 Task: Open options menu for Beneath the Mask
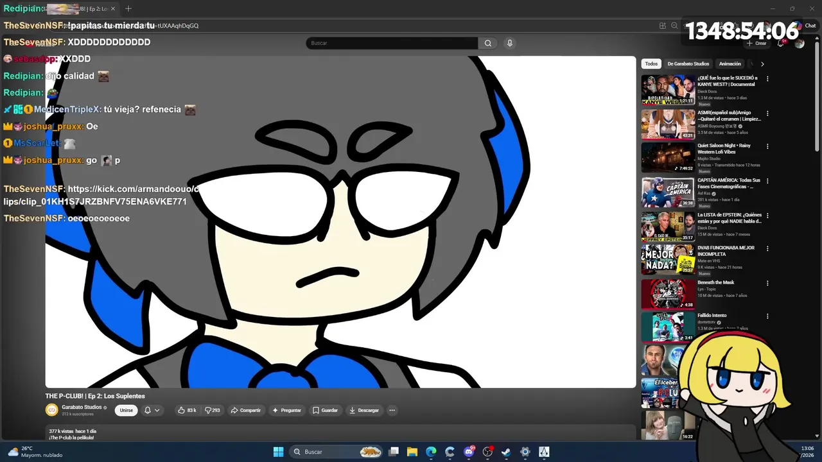[767, 283]
